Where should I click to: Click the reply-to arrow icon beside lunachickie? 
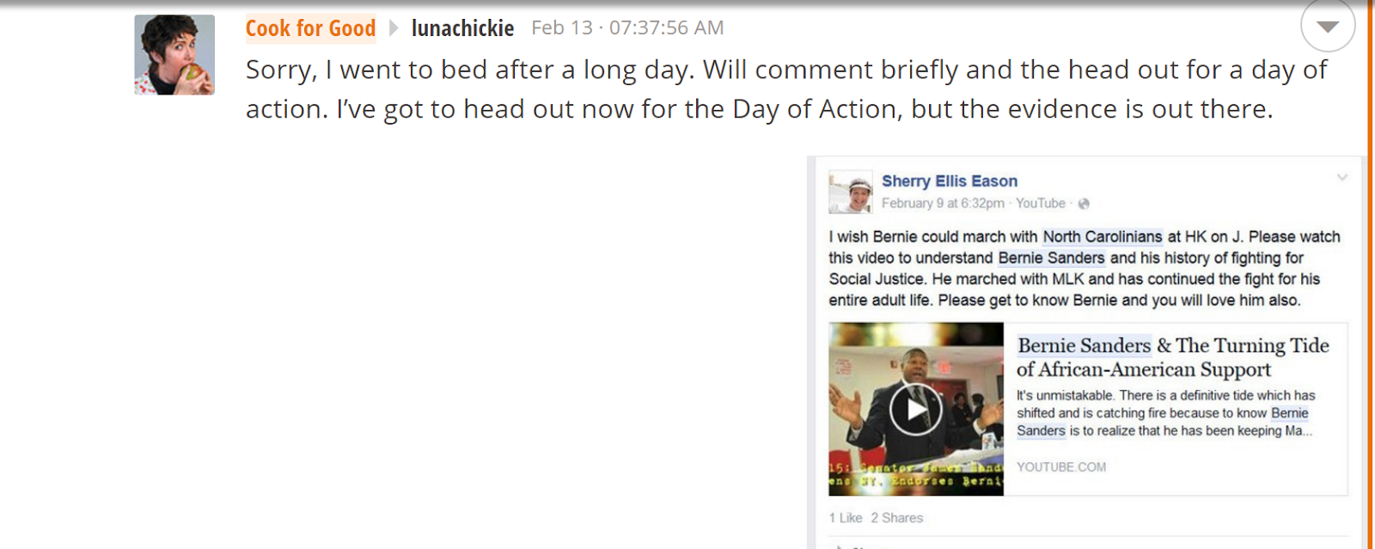click(x=394, y=28)
